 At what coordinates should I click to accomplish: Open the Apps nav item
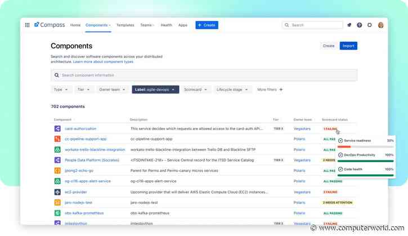pos(183,25)
